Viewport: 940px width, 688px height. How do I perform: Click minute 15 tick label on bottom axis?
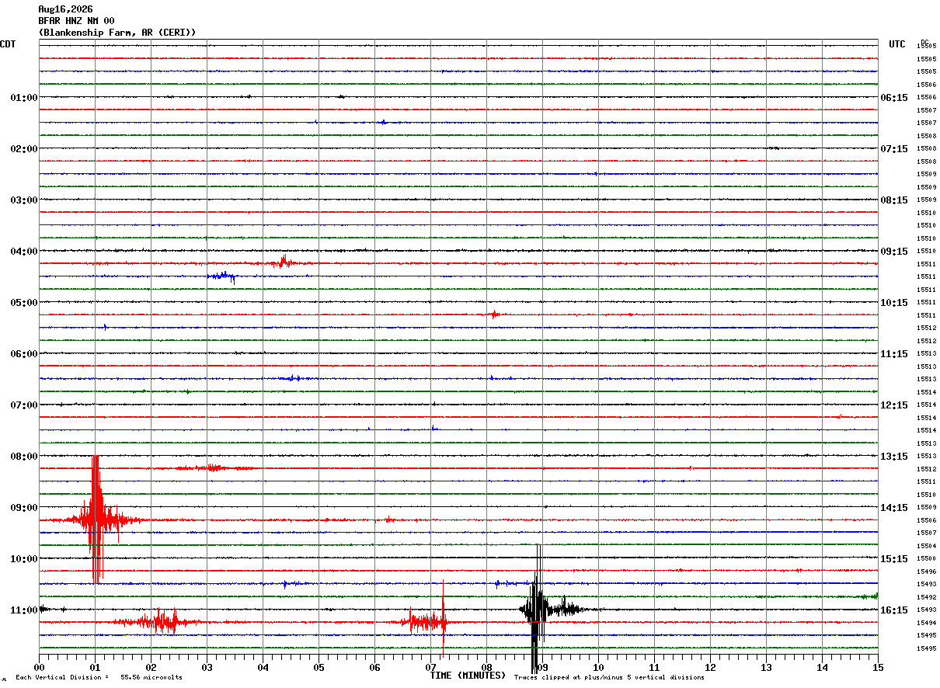[878, 667]
